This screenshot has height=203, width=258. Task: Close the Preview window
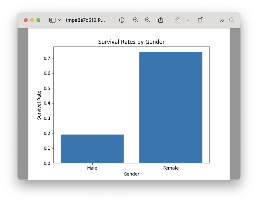coord(26,20)
